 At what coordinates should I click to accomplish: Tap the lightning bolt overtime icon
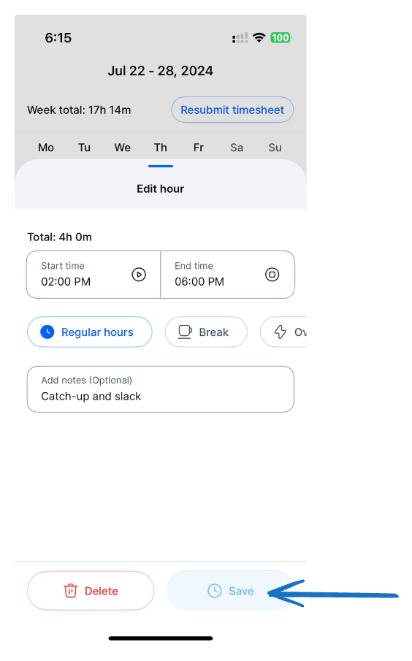(x=281, y=332)
